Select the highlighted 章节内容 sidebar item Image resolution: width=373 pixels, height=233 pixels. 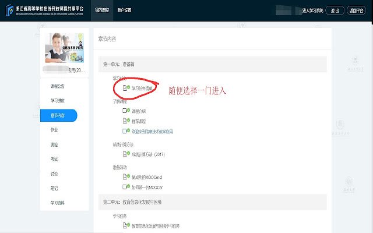tap(58, 115)
